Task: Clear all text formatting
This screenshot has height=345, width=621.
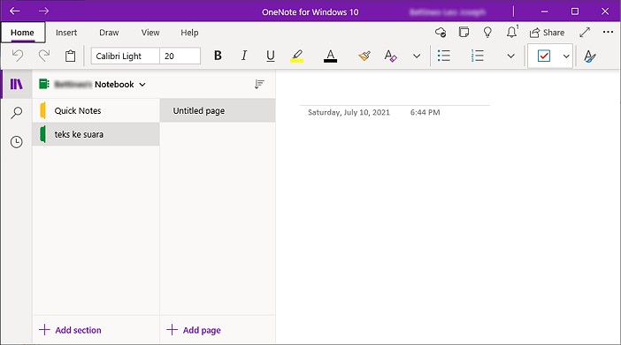Action: tap(390, 56)
